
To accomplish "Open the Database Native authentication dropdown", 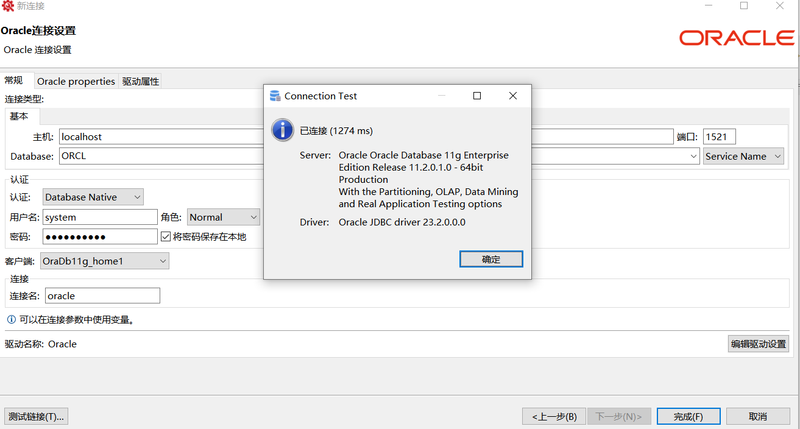I will 93,197.
